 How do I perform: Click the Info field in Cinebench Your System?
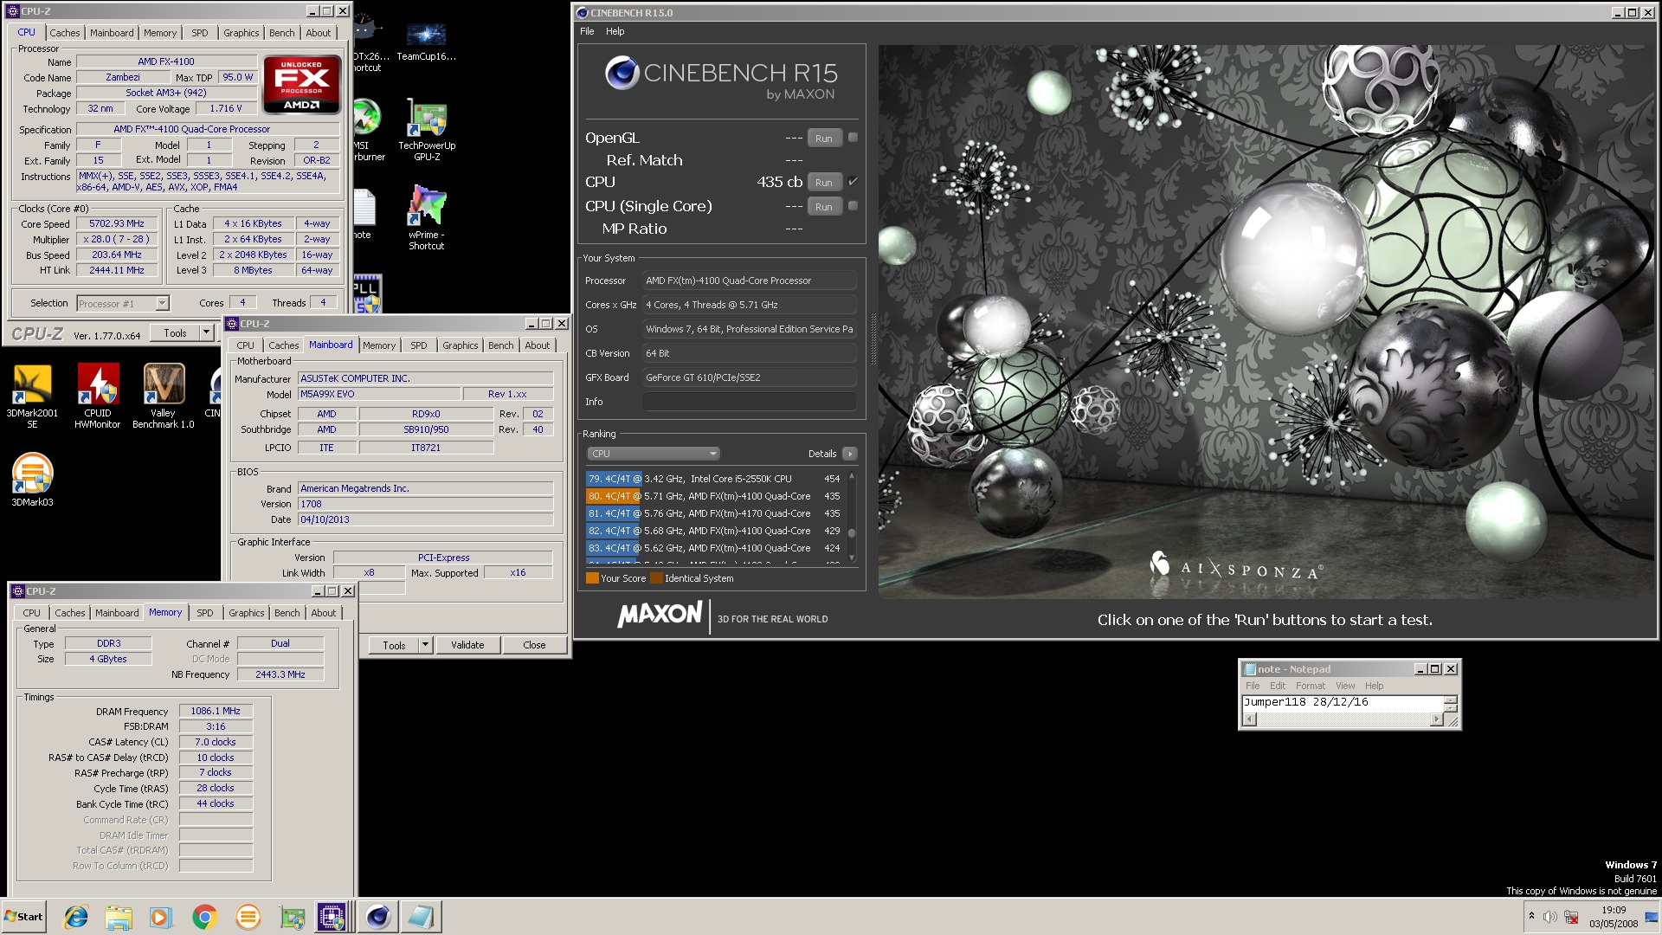(750, 402)
